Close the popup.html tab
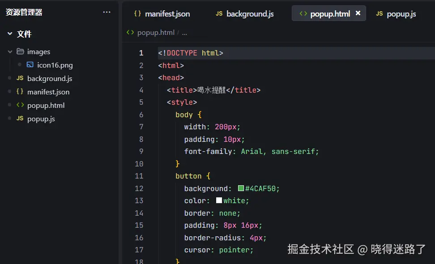 [x=358, y=13]
